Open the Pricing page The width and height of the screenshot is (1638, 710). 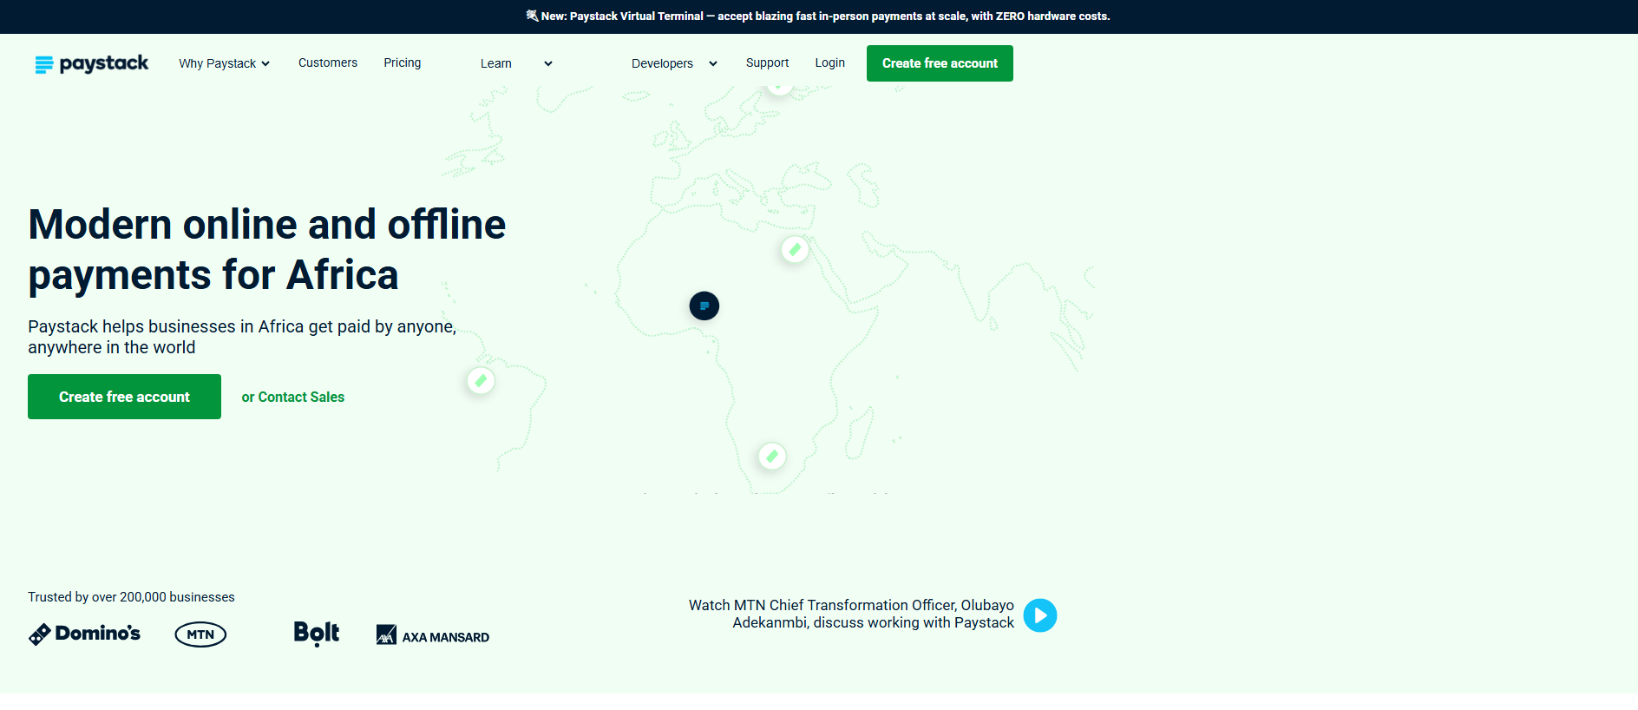pos(403,62)
